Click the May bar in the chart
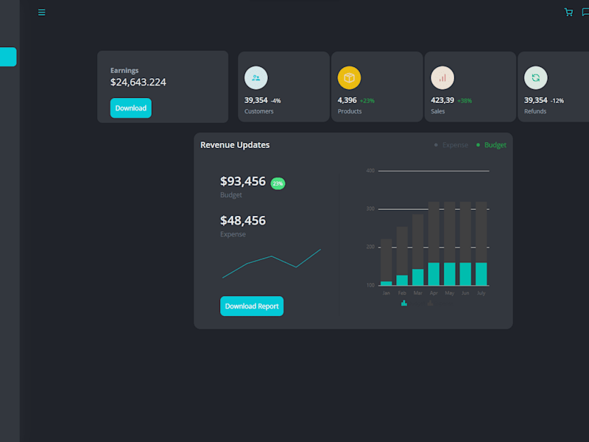589x442 pixels. pos(450,244)
